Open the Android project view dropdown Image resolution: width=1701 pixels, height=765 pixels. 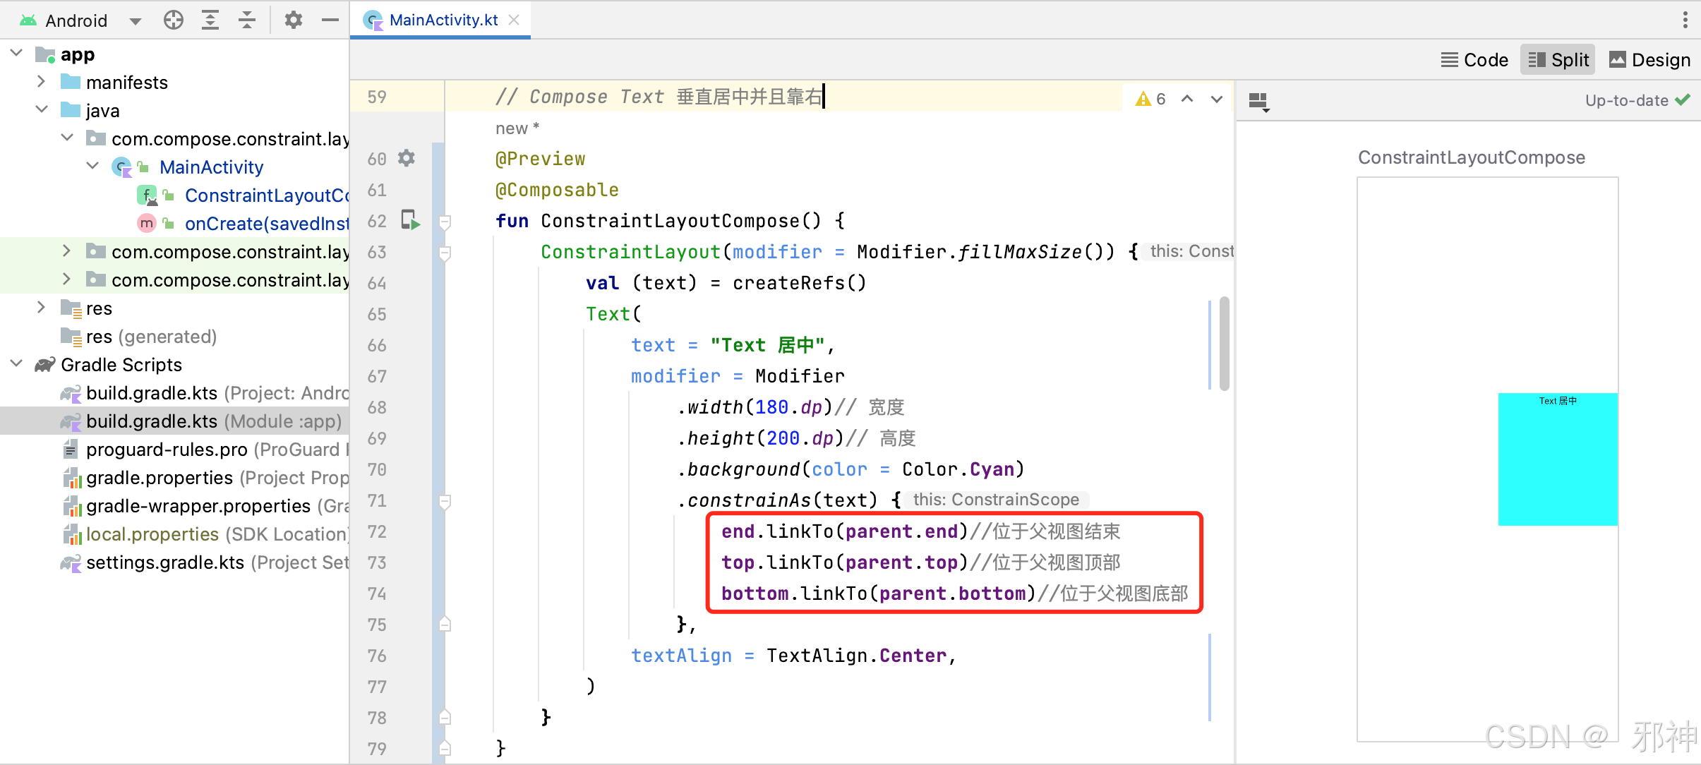coord(136,20)
